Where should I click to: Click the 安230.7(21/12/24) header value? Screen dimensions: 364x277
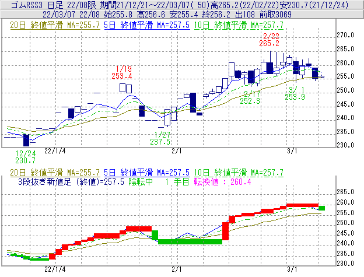(314, 5)
